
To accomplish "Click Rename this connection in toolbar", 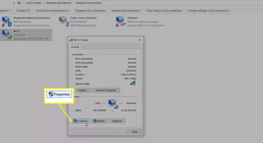I will click(x=126, y=10).
